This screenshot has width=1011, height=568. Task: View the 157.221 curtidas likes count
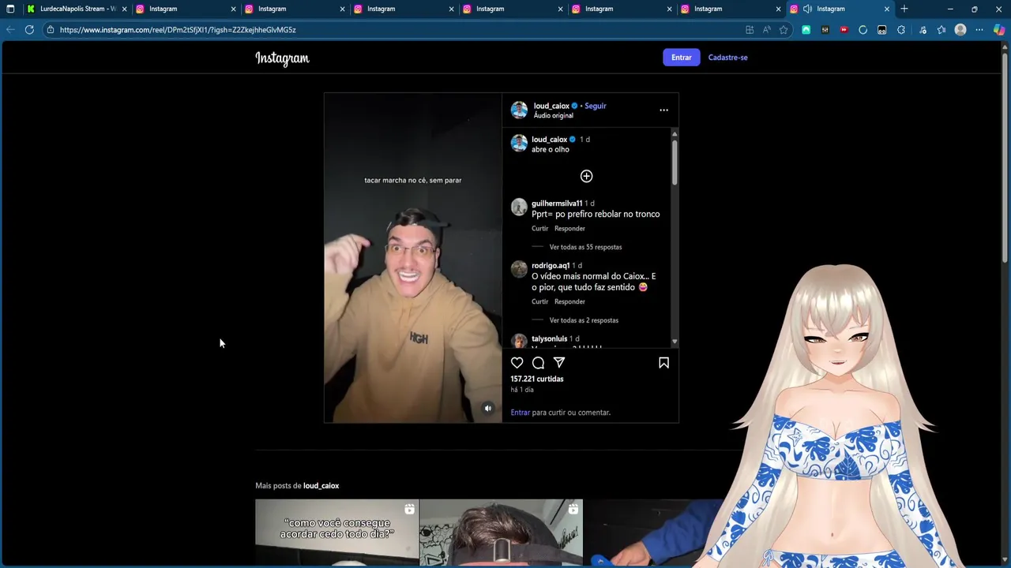tap(537, 379)
